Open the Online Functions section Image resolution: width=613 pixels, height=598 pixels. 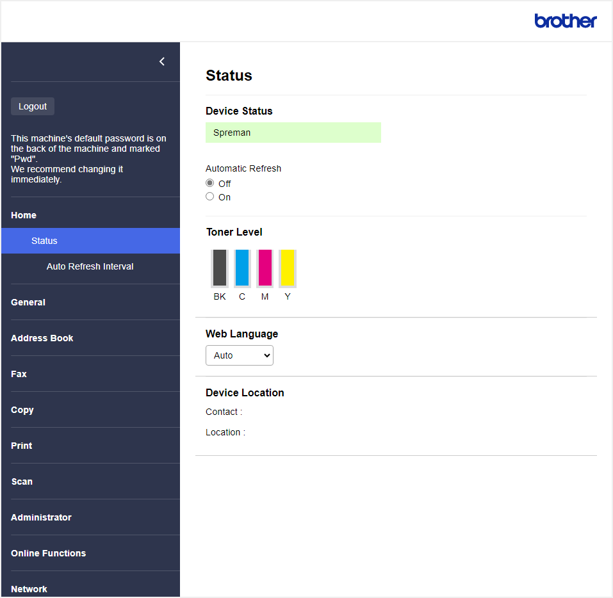(x=49, y=553)
